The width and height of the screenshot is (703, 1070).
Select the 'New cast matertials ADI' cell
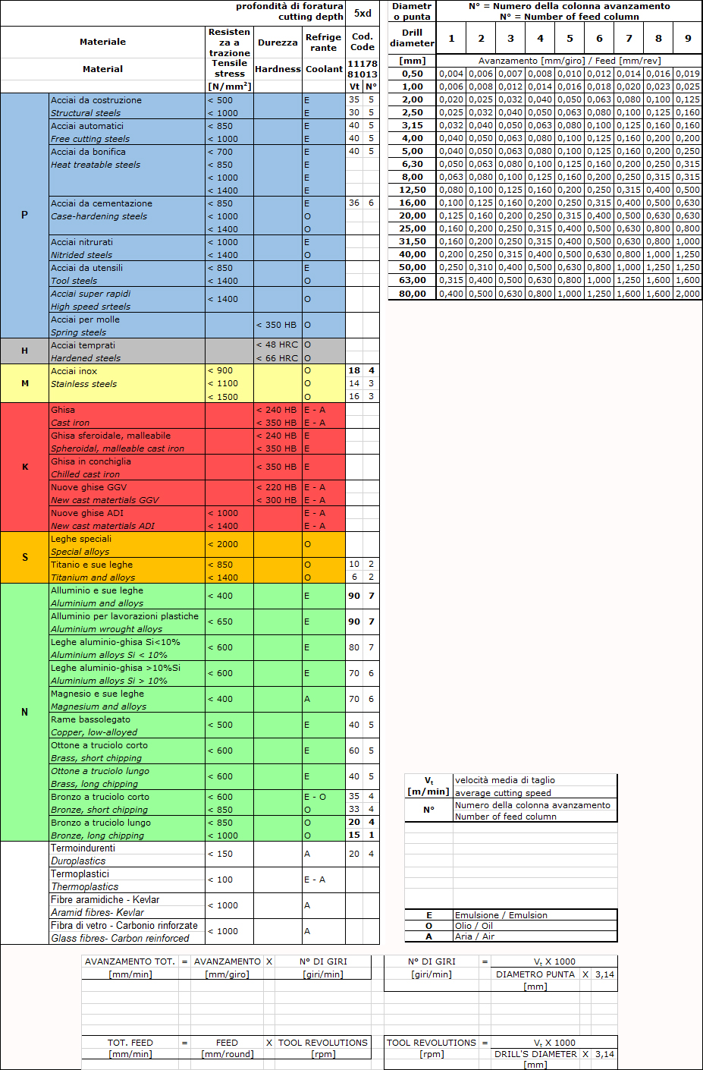(127, 526)
